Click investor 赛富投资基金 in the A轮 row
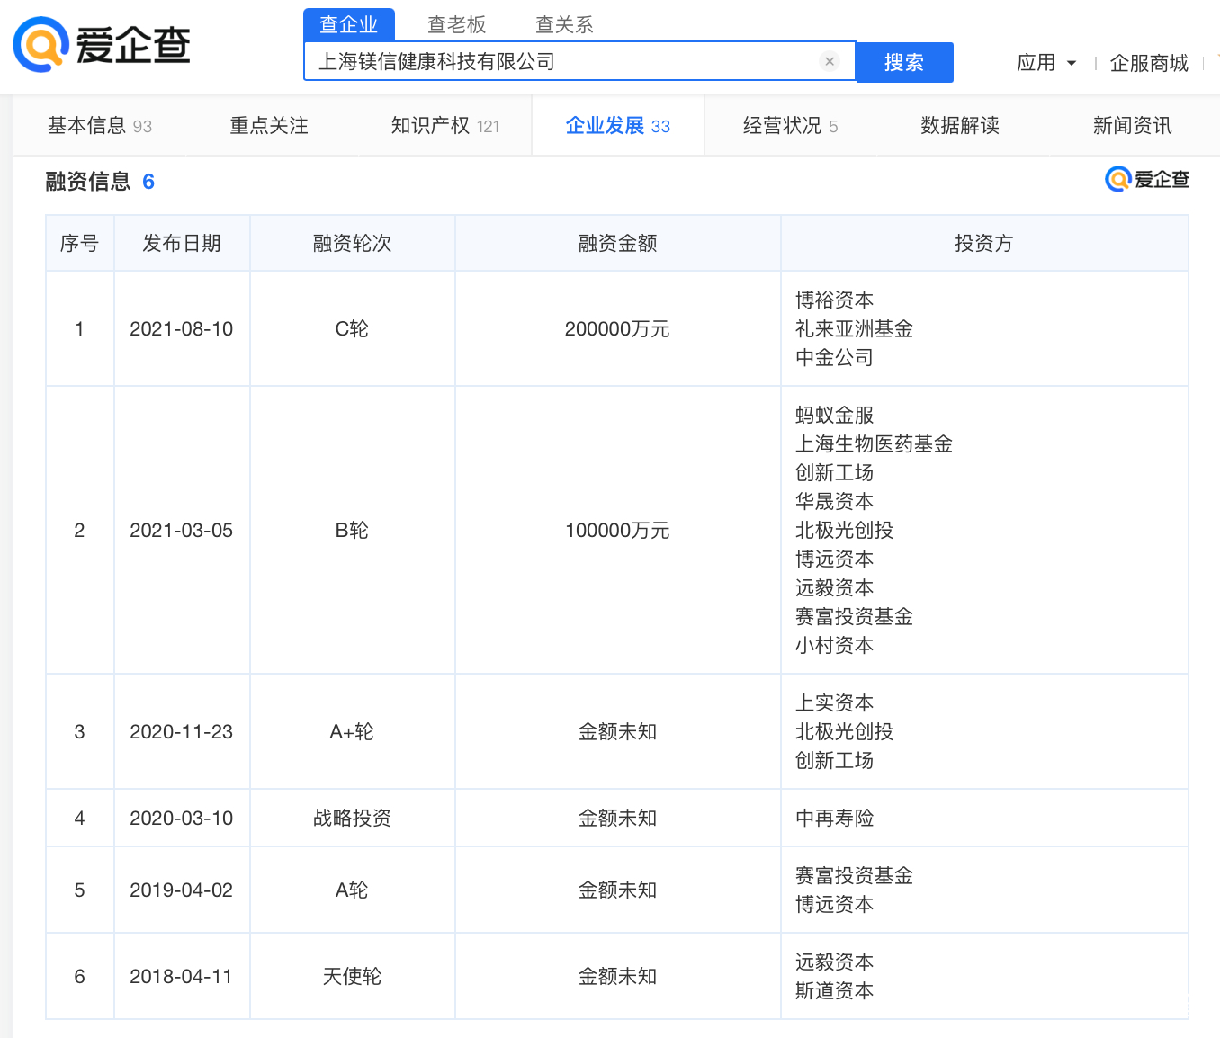This screenshot has height=1038, width=1220. (x=854, y=876)
